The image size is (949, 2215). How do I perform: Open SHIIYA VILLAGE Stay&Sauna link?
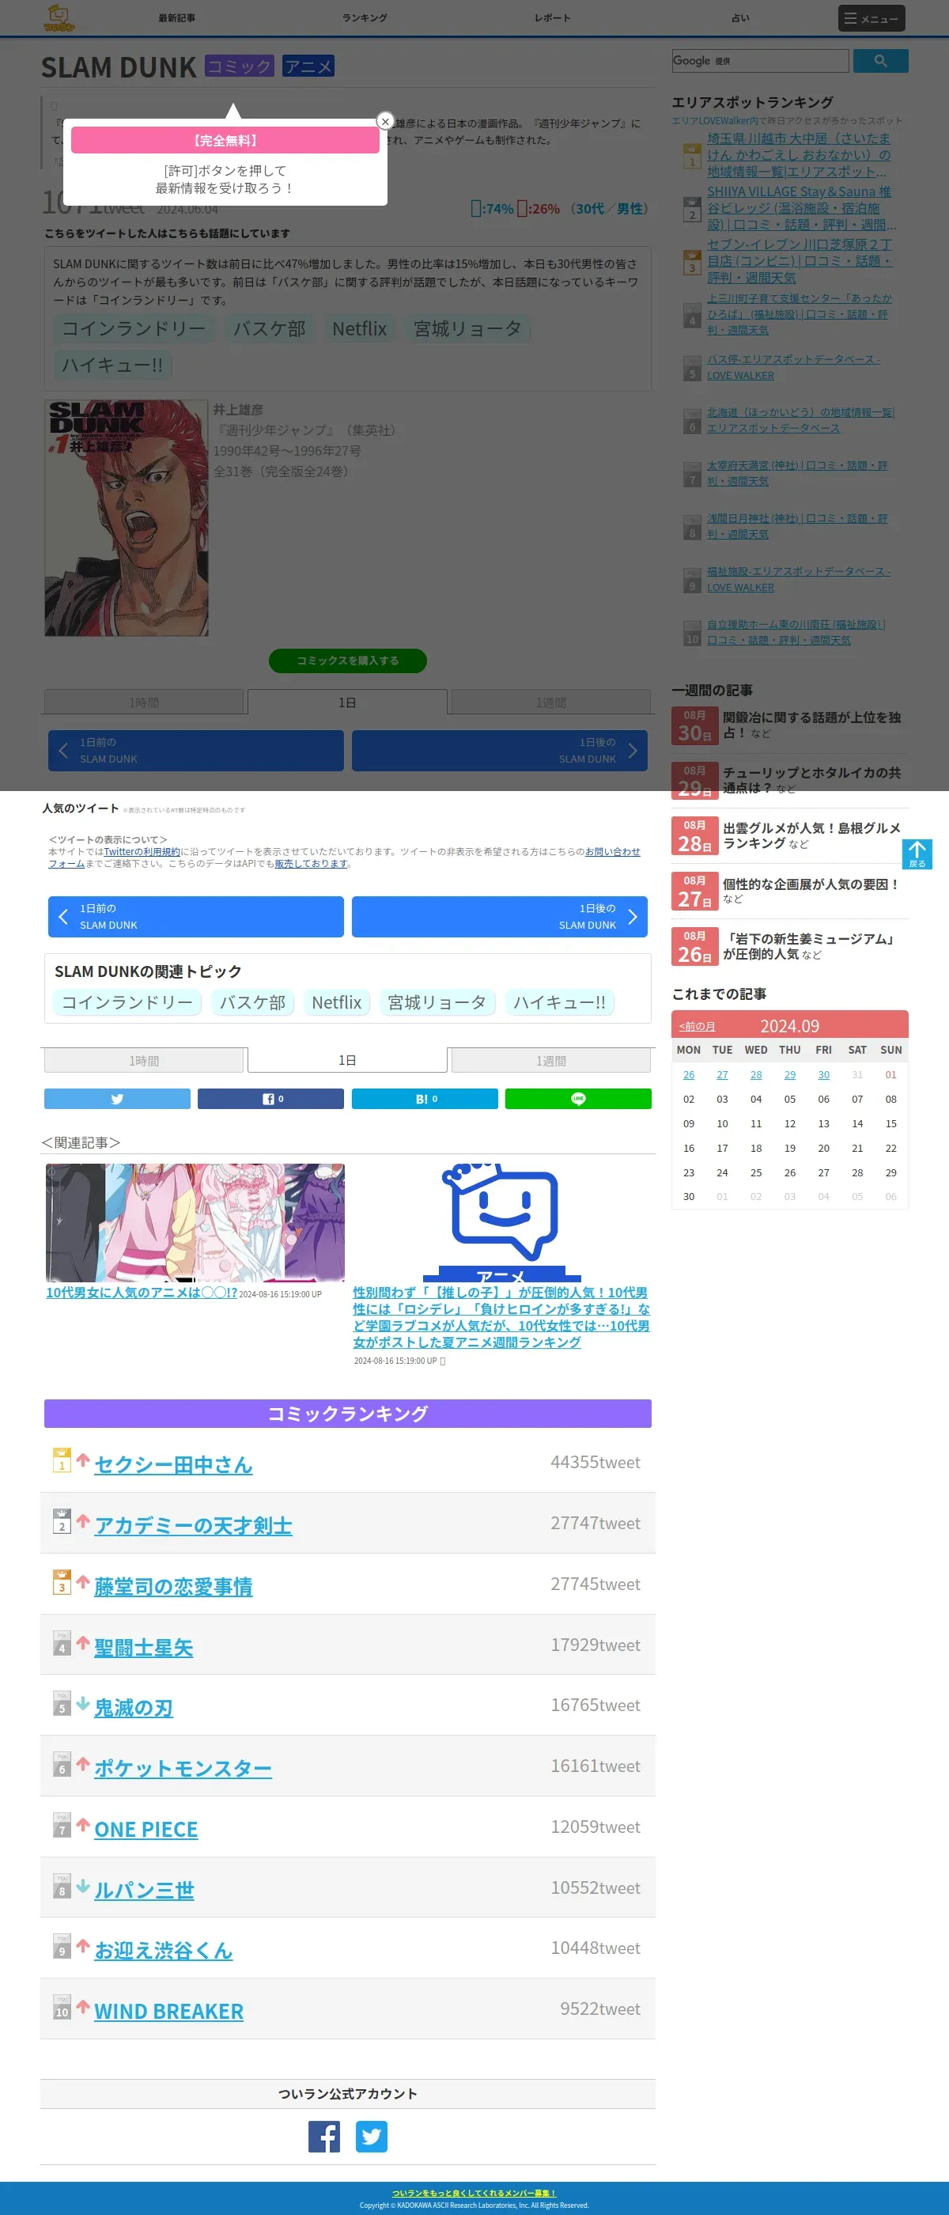coord(801,208)
